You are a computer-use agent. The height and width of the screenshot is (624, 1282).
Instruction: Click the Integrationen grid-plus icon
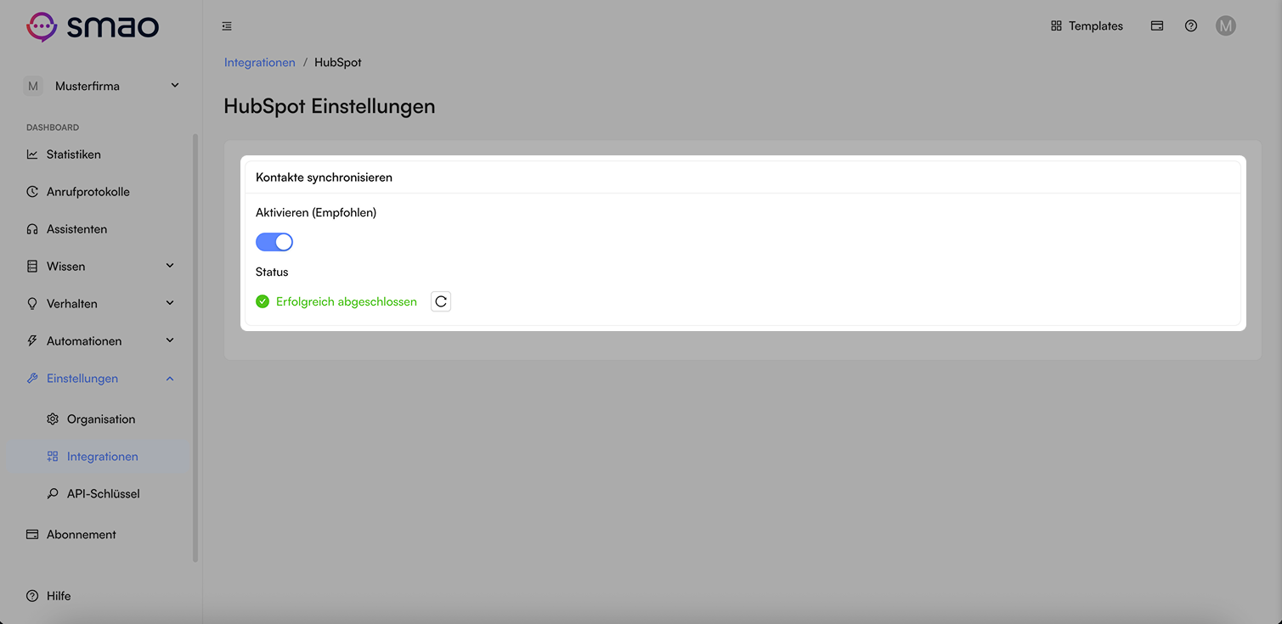pyautogui.click(x=53, y=457)
